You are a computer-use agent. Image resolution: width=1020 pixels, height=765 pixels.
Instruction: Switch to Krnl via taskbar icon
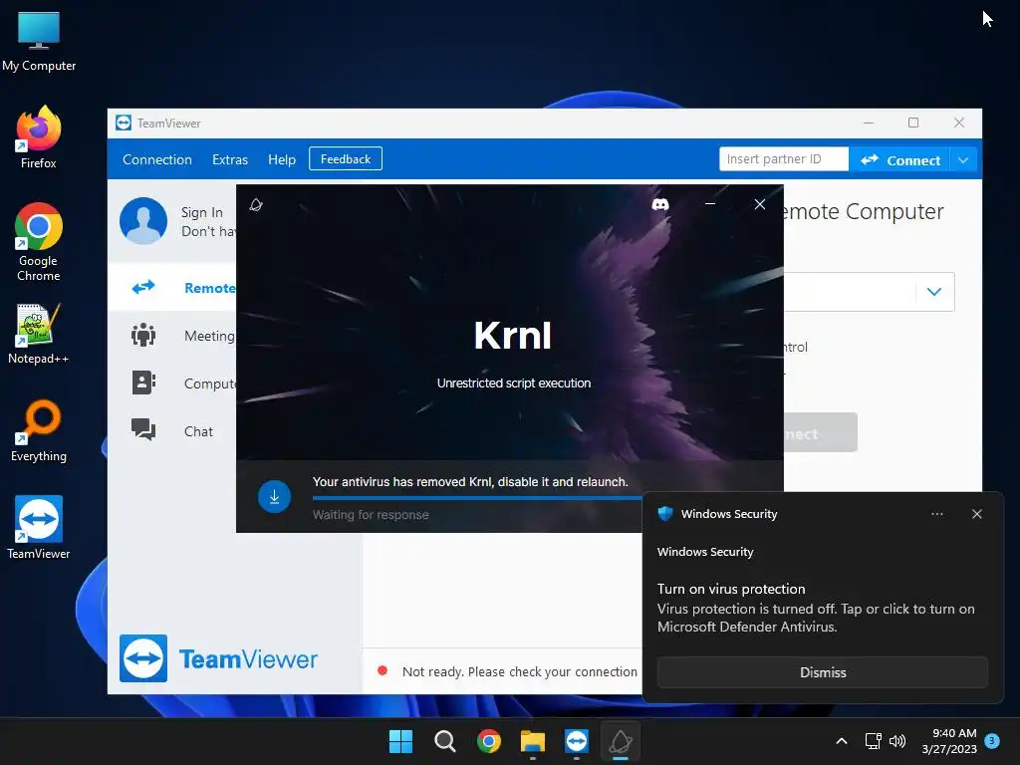pyautogui.click(x=620, y=741)
